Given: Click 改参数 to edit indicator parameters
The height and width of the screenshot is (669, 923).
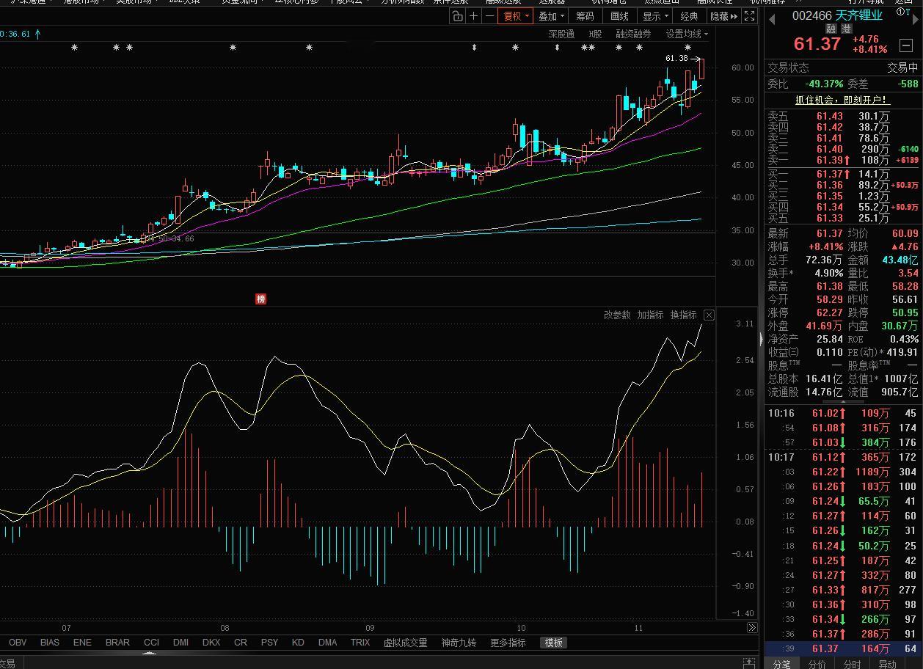Looking at the screenshot, I should tap(617, 315).
